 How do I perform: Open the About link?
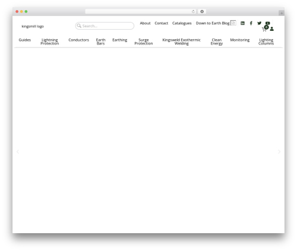[145, 23]
